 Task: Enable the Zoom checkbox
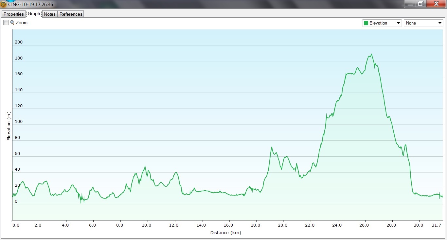click(x=6, y=23)
